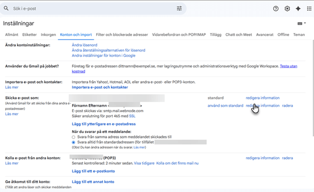Click the Ändra lösenord link

pyautogui.click(x=85, y=45)
